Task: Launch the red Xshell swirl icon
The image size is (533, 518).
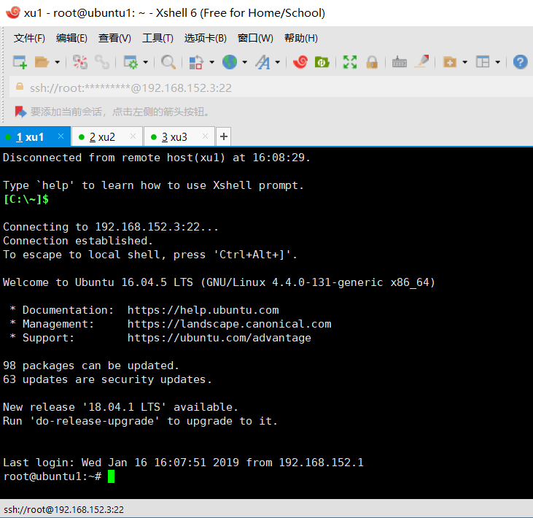Action: point(300,62)
